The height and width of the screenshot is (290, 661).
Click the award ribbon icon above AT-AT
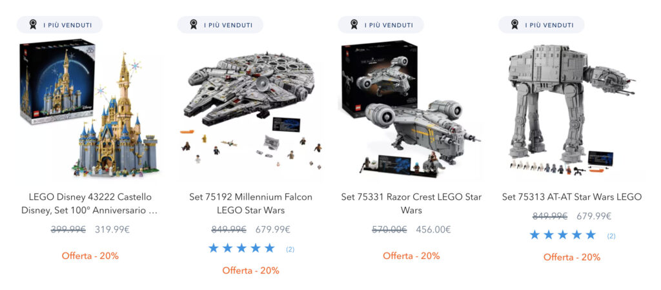[x=514, y=24]
